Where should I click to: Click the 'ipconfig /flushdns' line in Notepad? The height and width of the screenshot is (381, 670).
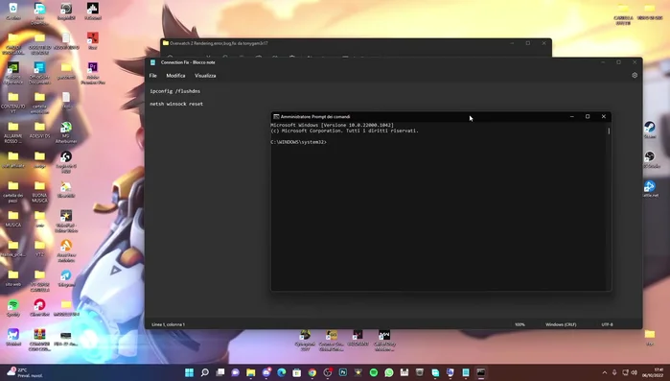coord(174,91)
